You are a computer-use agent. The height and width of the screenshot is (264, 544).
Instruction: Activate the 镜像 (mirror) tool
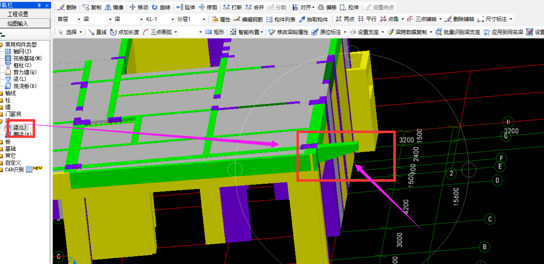[x=114, y=7]
